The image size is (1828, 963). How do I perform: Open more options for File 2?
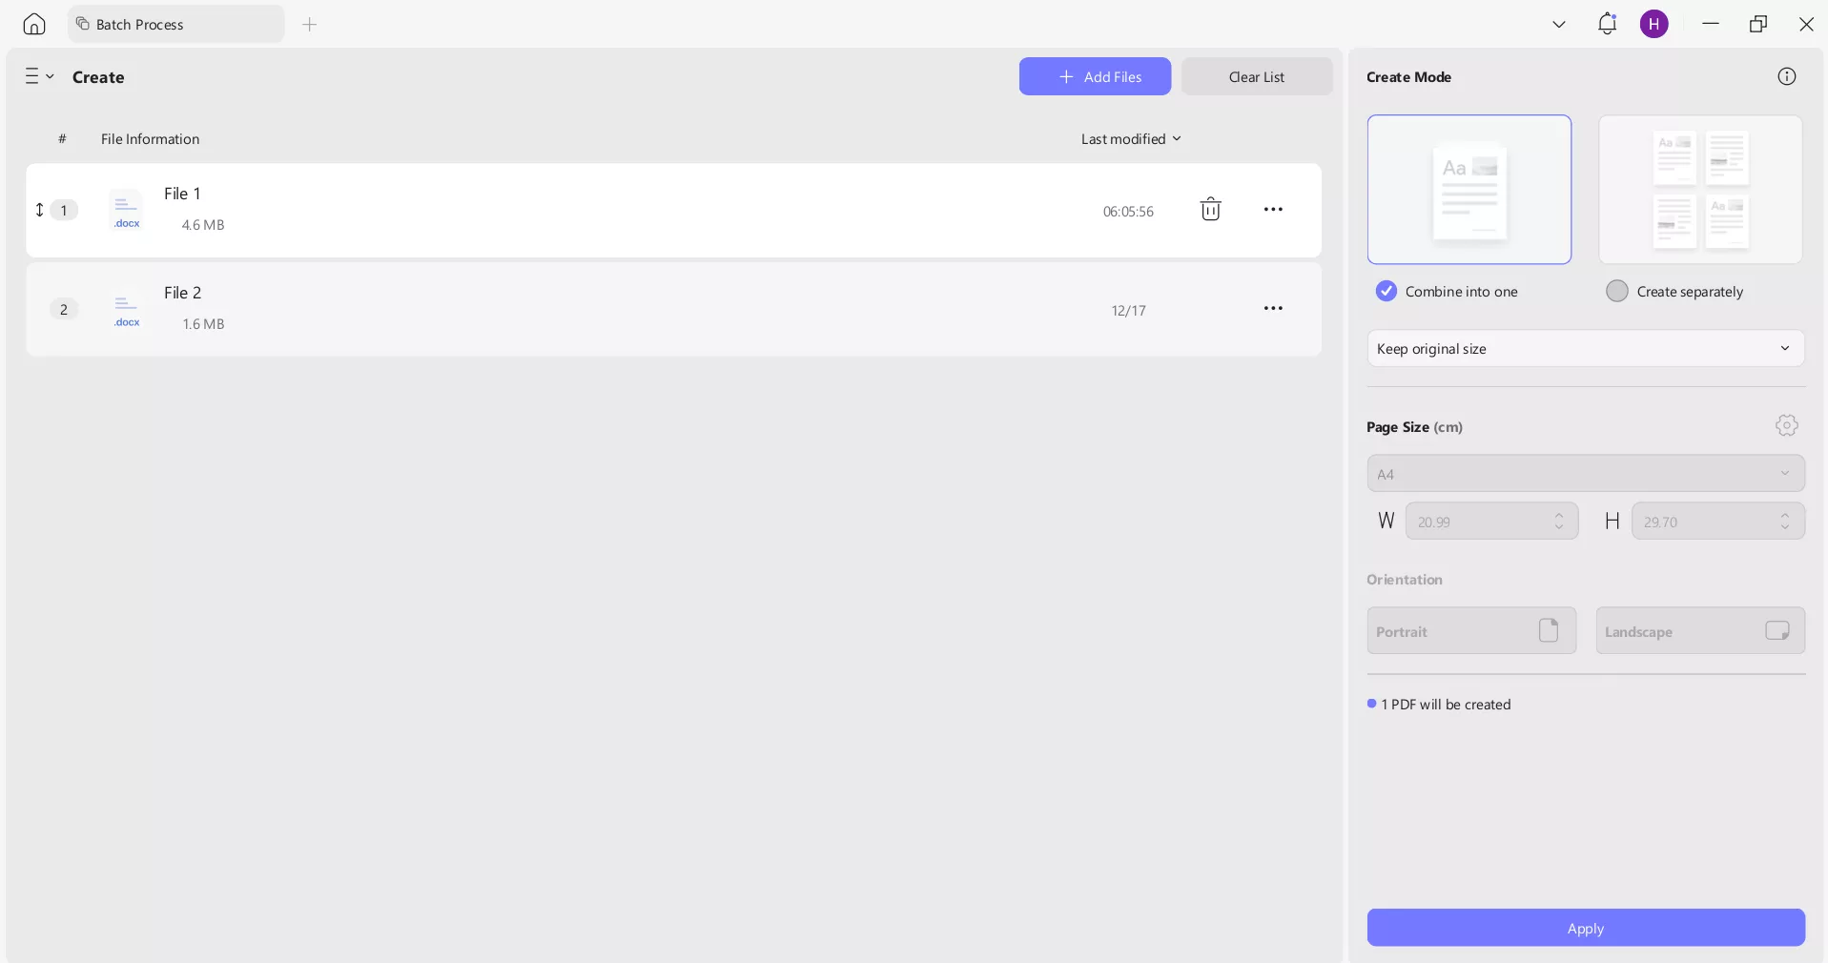pyautogui.click(x=1272, y=309)
